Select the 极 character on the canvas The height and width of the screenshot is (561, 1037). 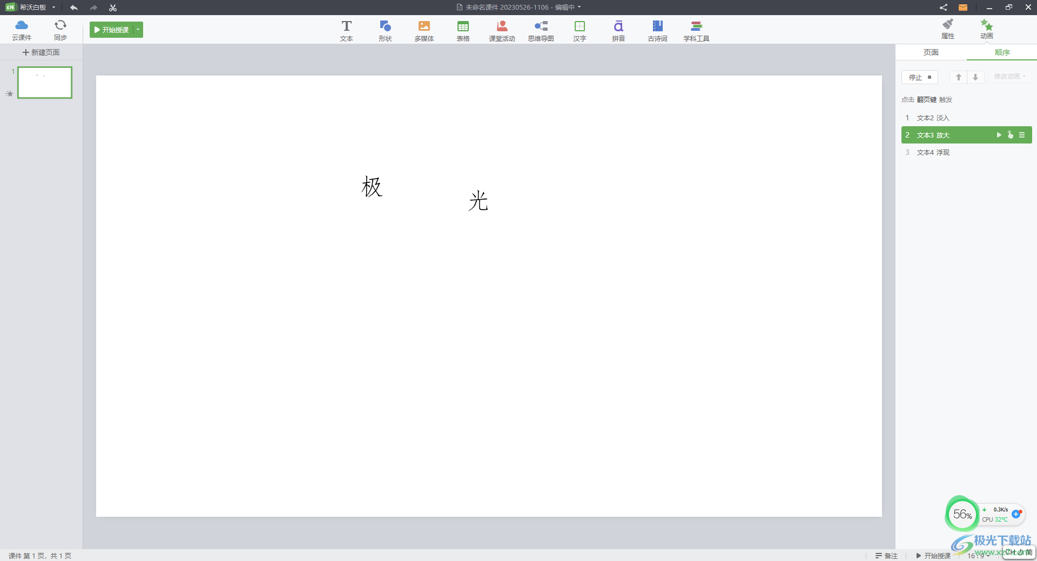pyautogui.click(x=372, y=187)
